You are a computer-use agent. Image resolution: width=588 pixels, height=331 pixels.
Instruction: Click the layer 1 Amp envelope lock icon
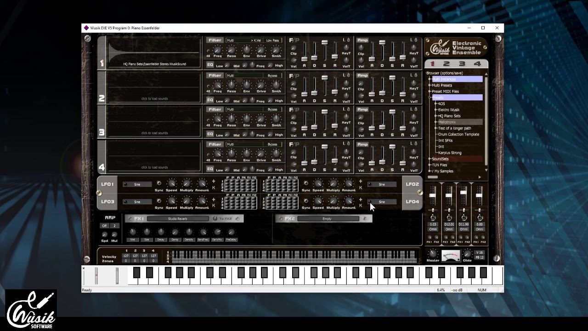pyautogui.click(x=415, y=40)
